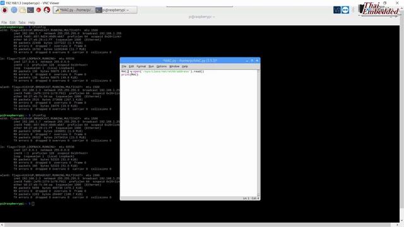This screenshot has height=227, width=404.
Task: Click the VNC Viewer app icon in title bar
Action: 3,3
